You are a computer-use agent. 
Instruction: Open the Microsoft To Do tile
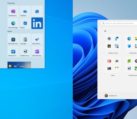37,39
